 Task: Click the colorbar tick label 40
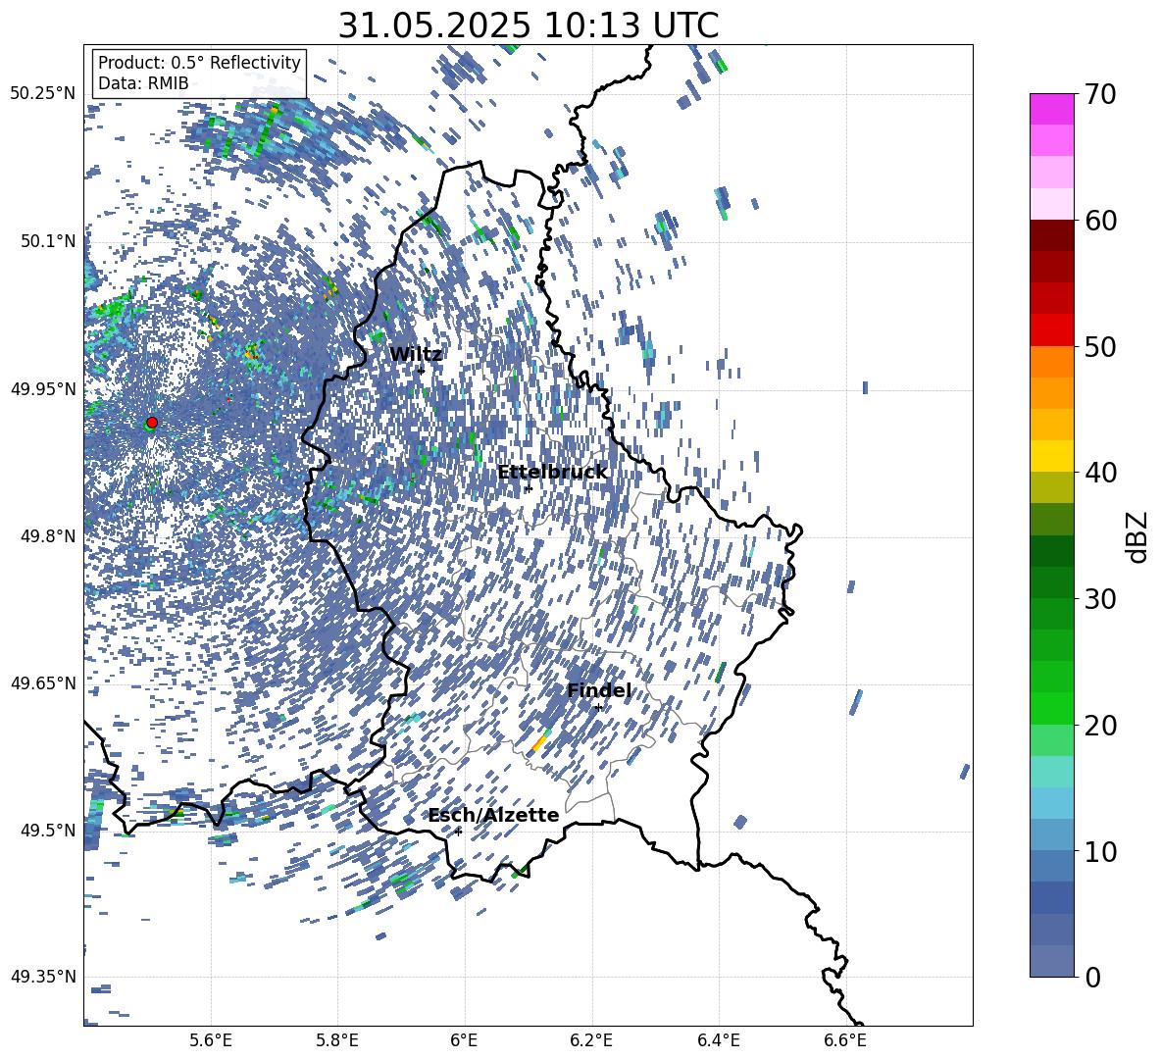[1101, 473]
